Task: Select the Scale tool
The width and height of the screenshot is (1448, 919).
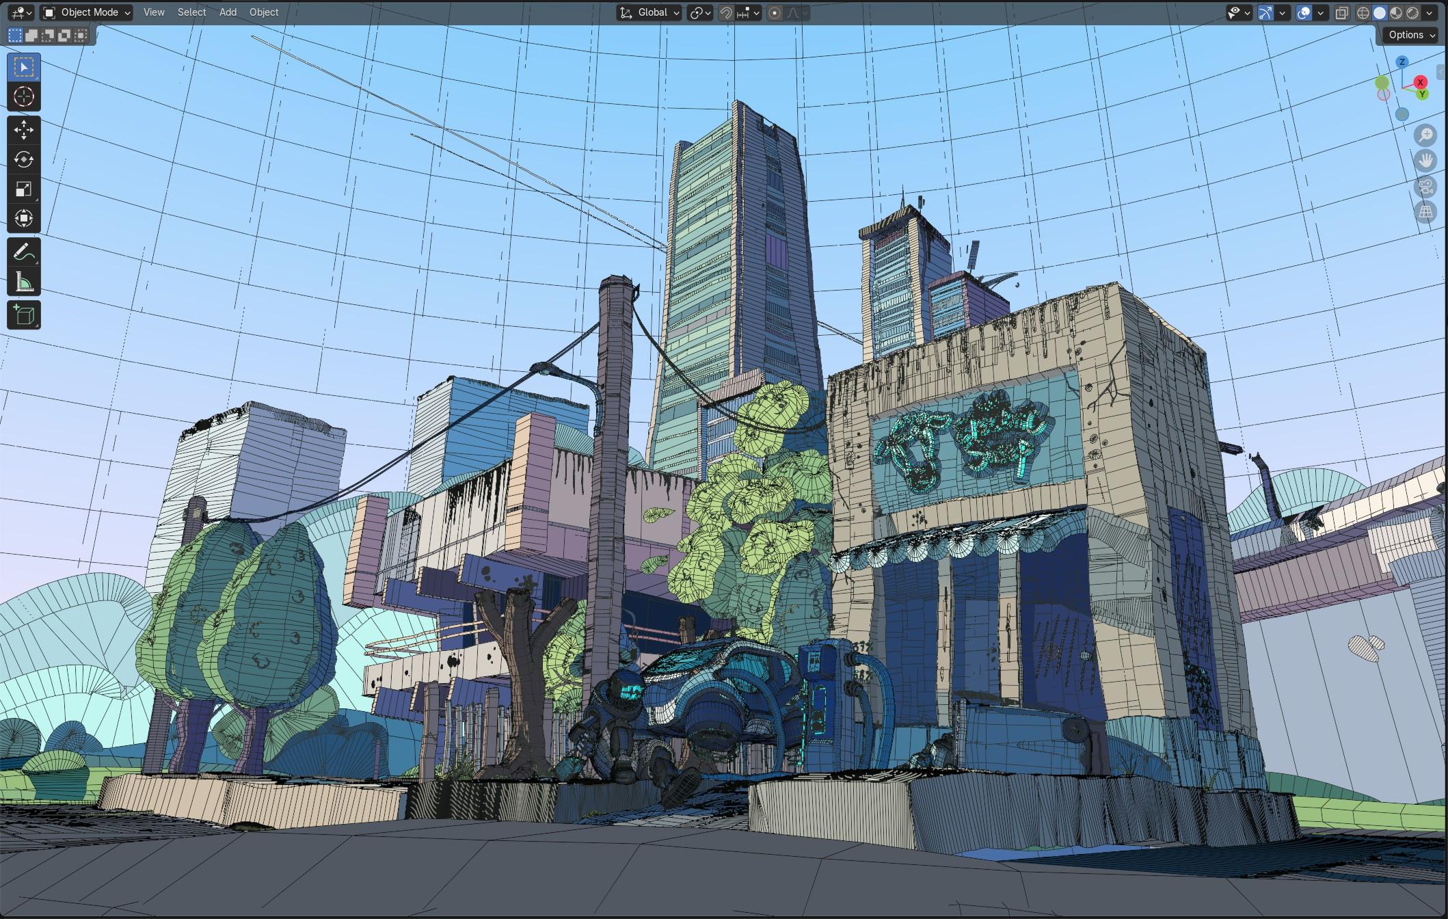Action: point(23,189)
